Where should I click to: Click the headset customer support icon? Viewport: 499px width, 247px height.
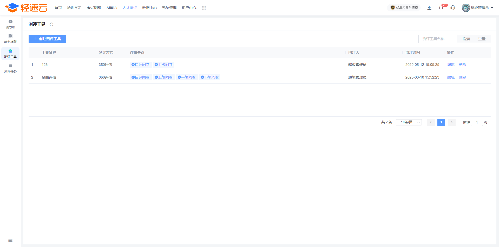tap(453, 8)
